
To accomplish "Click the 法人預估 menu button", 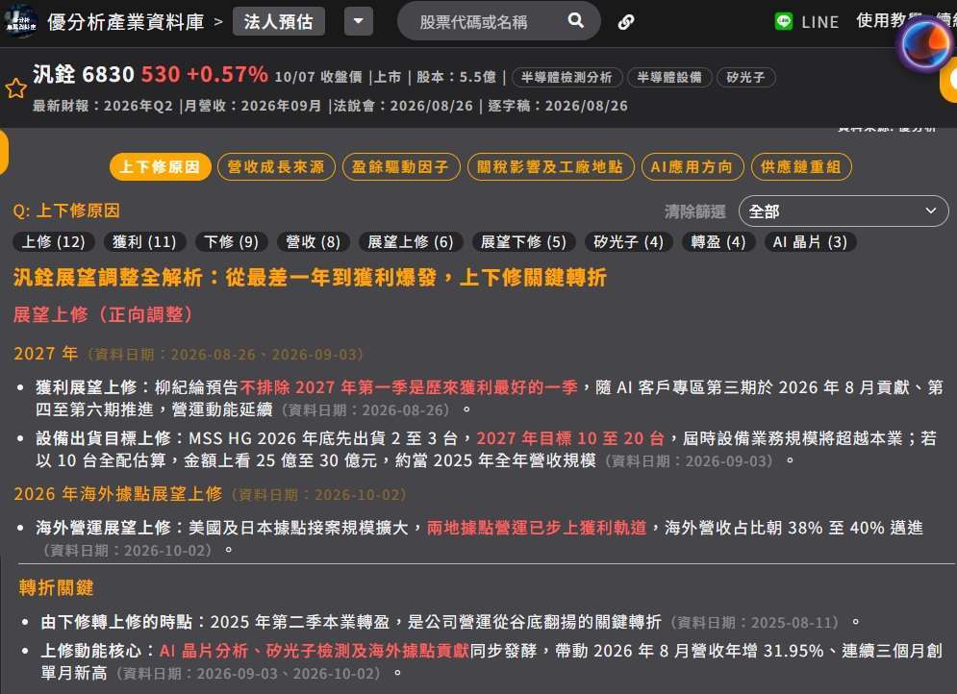I will (x=278, y=21).
